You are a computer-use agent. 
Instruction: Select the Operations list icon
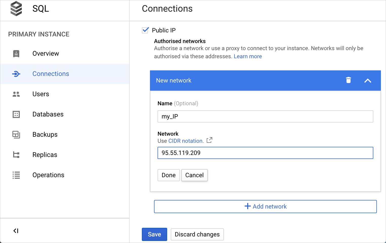pyautogui.click(x=16, y=175)
